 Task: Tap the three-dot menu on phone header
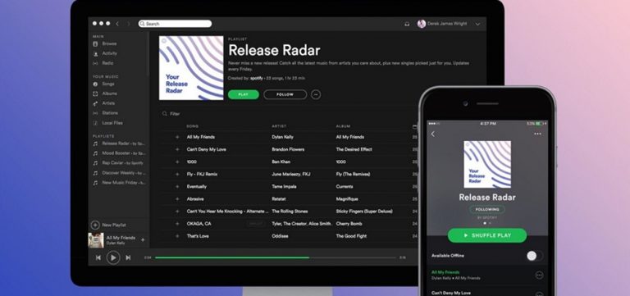point(537,134)
